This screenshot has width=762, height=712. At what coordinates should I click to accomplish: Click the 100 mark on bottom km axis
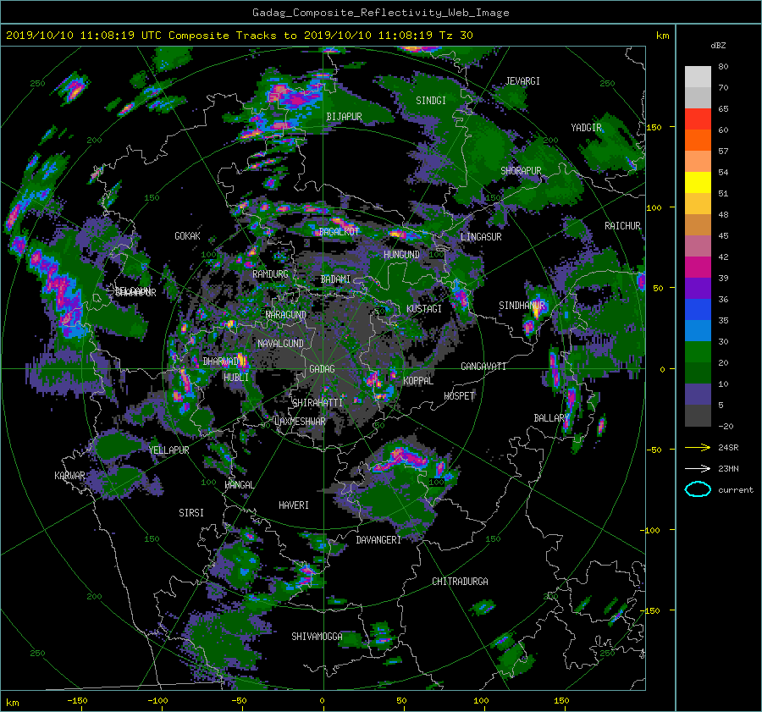coord(481,700)
